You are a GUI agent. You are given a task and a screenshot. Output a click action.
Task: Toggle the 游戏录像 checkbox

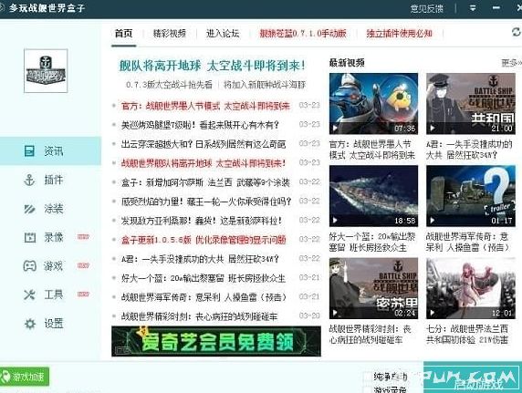[x=367, y=389]
